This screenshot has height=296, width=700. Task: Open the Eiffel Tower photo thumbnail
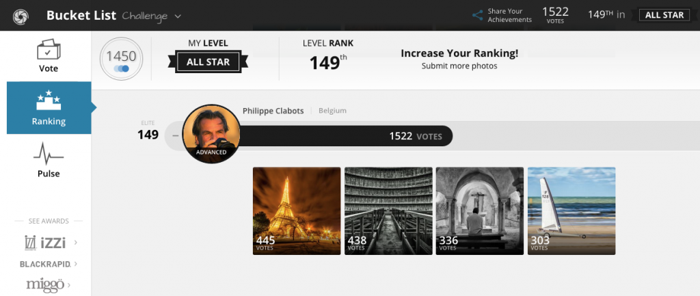click(x=297, y=211)
